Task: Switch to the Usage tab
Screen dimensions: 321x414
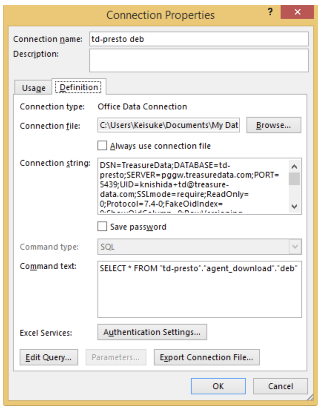Action: (34, 88)
